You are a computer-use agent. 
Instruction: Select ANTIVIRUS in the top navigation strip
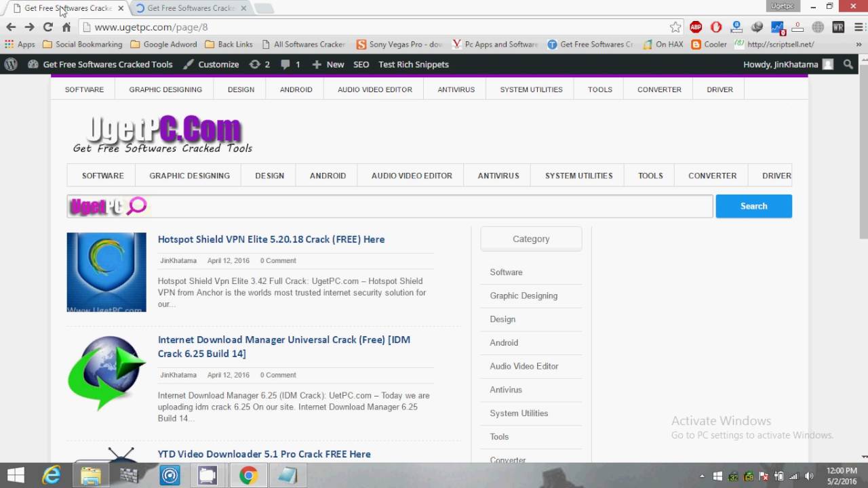click(x=456, y=89)
